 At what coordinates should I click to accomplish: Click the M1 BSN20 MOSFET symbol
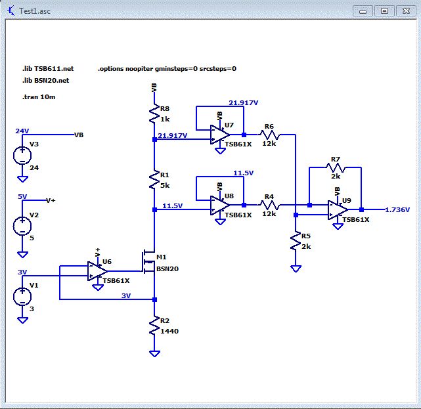point(148,262)
